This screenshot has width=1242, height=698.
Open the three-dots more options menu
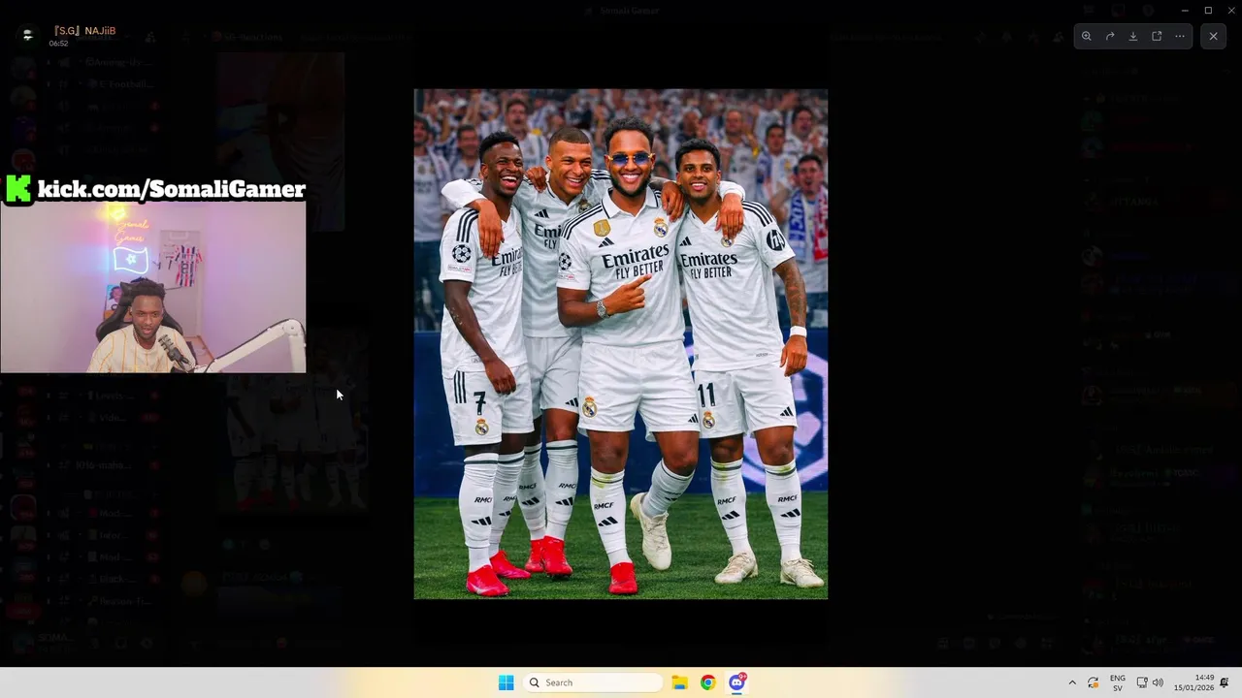tap(1180, 36)
